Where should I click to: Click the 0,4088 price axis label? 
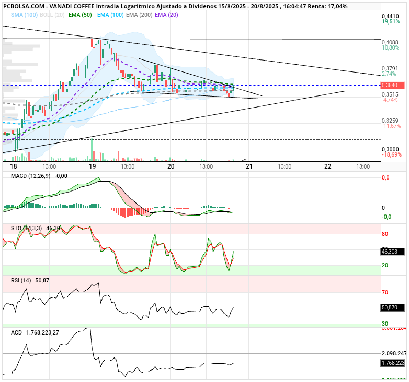pos(390,42)
